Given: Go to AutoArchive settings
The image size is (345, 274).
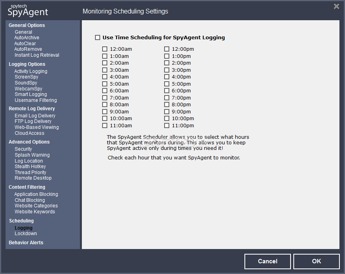Looking at the screenshot, I should pos(27,38).
